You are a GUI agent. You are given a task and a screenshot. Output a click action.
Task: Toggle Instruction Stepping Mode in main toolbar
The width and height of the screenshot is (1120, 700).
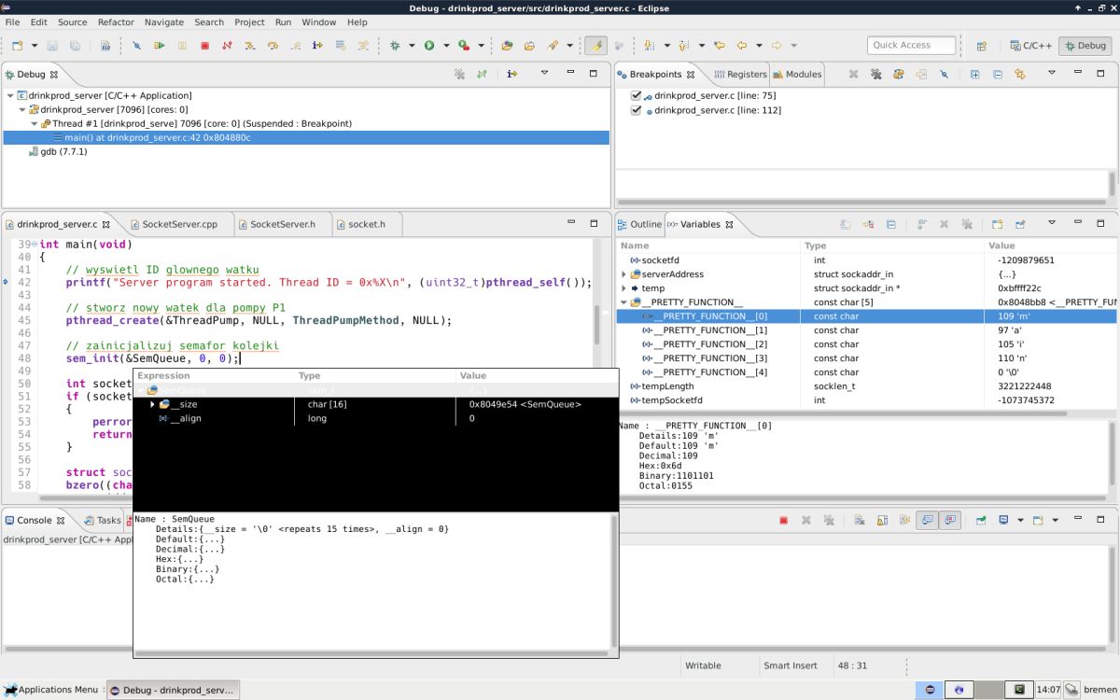pos(317,46)
